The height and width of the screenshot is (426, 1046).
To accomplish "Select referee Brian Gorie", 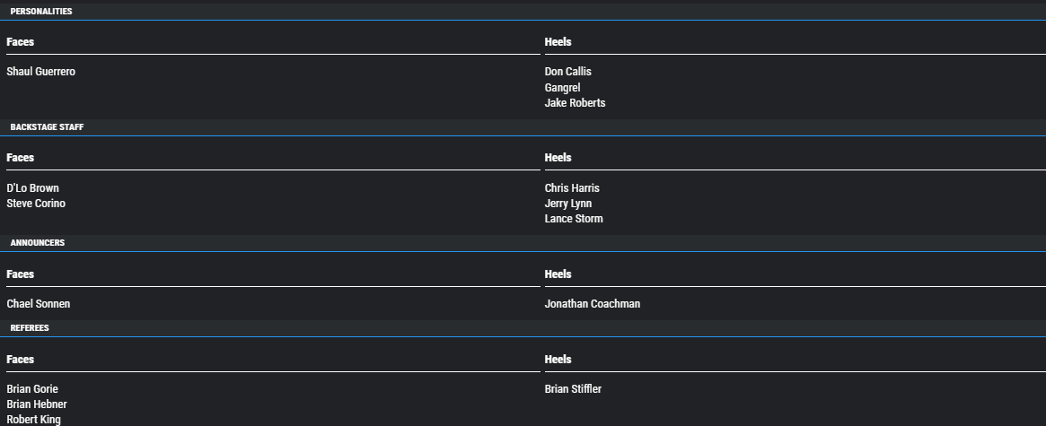I will [32, 388].
